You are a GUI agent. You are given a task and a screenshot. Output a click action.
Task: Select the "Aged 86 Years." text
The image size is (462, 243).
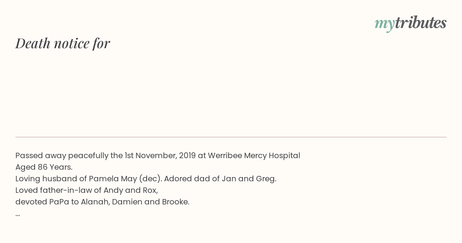pos(44,167)
